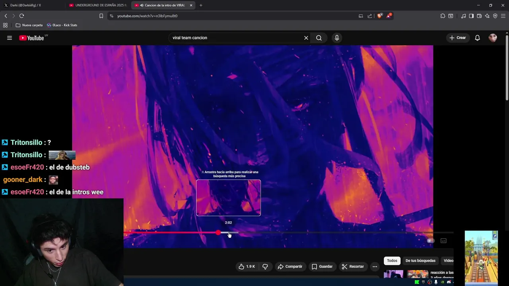Reload the page in the browser
The image size is (509, 286).
21,16
